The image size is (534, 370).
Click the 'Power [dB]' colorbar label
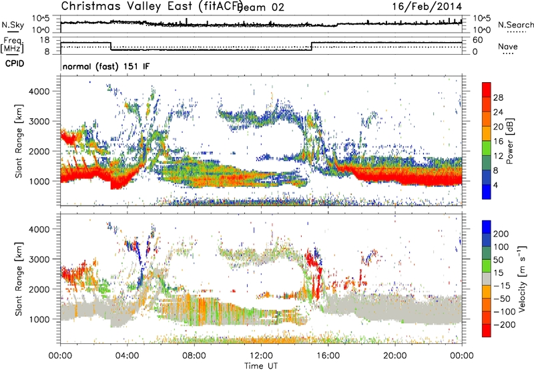tap(509, 141)
